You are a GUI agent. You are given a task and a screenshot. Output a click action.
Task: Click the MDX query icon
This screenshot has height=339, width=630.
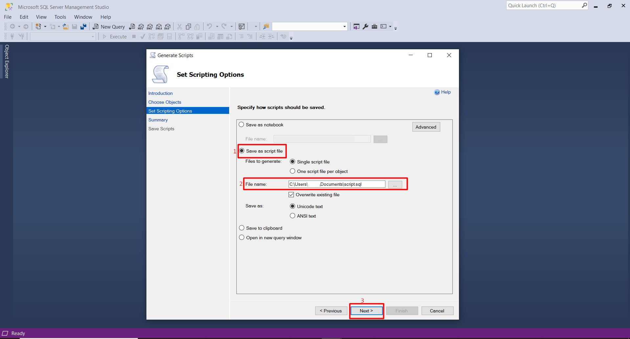[141, 27]
